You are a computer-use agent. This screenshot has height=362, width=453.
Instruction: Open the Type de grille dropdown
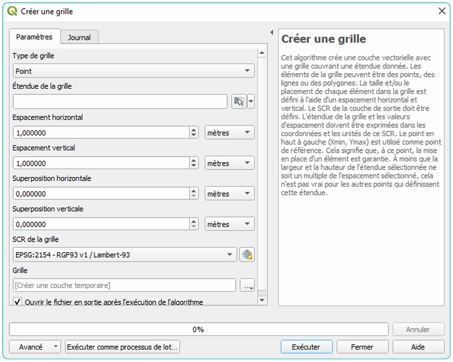[x=133, y=71]
